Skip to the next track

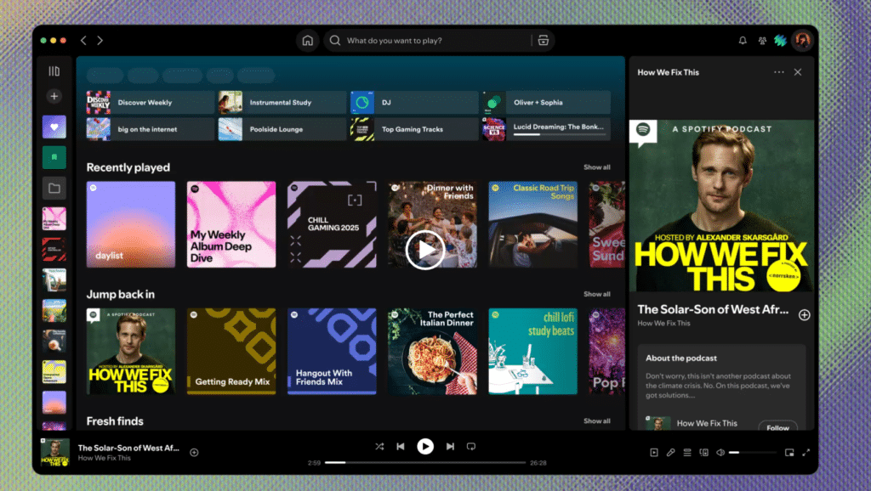(450, 447)
